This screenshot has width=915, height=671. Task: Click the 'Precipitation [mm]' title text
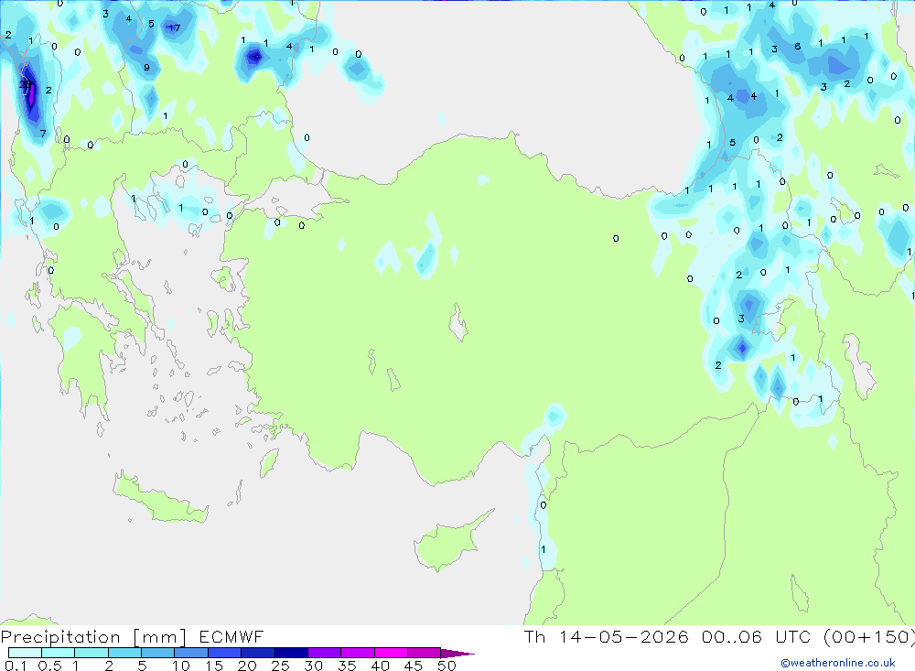[x=93, y=637]
